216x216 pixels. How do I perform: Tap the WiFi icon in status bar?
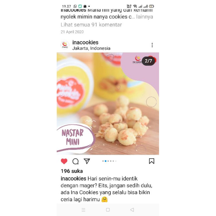(x=135, y=6)
